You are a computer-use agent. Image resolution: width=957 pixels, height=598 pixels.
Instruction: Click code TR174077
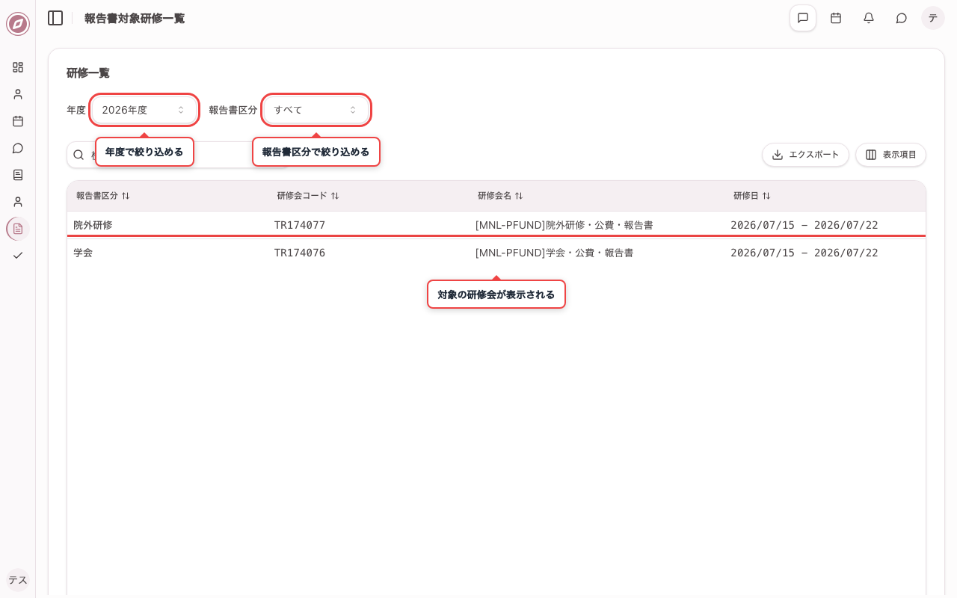point(300,225)
